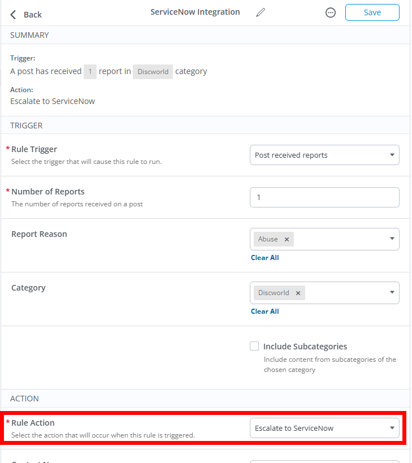Open the more options ellipsis icon
Image resolution: width=412 pixels, height=463 pixels.
click(330, 12)
